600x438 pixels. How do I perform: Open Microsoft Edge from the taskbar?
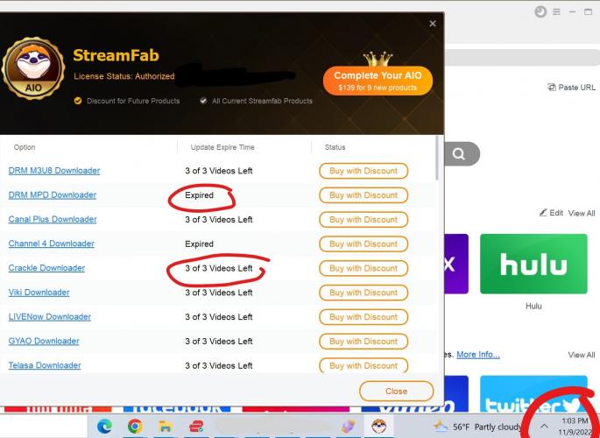pyautogui.click(x=104, y=426)
